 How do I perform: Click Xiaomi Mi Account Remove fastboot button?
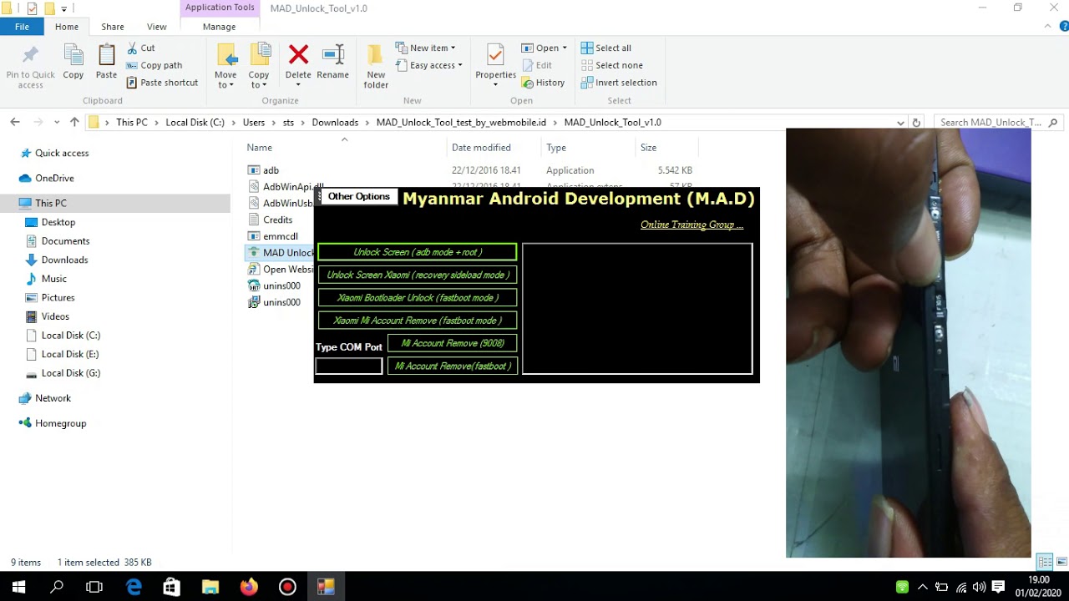click(418, 321)
